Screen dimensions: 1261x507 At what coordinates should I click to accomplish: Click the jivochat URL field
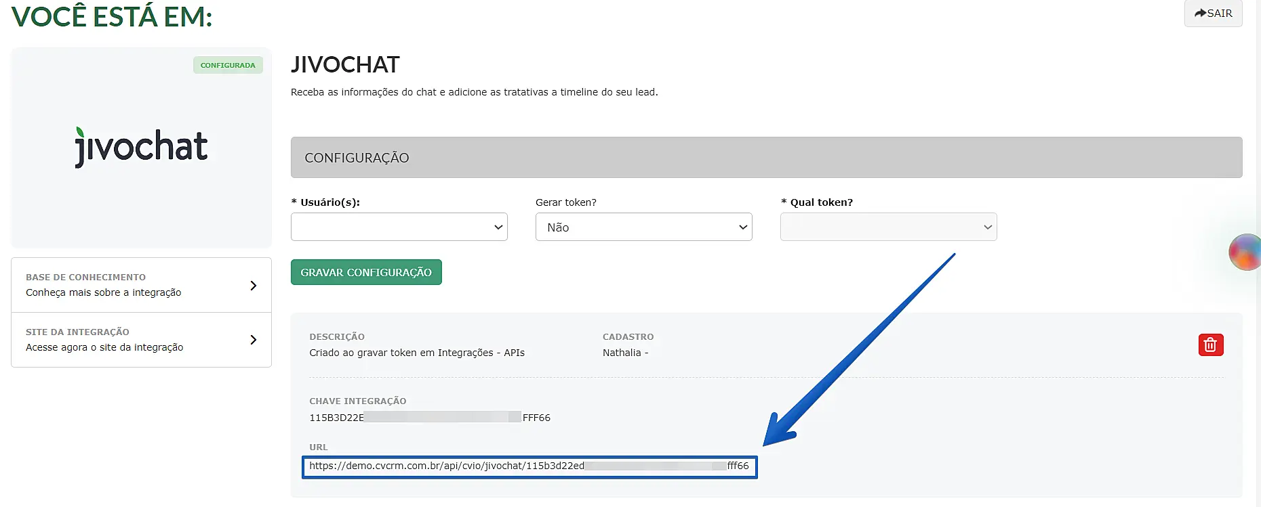point(529,466)
